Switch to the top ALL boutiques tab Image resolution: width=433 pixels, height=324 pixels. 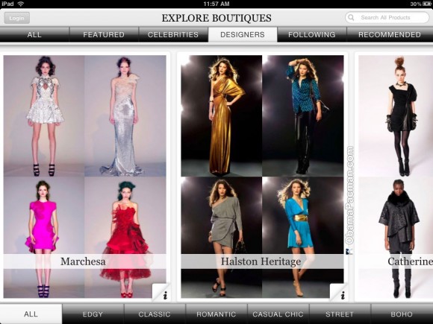click(x=34, y=34)
